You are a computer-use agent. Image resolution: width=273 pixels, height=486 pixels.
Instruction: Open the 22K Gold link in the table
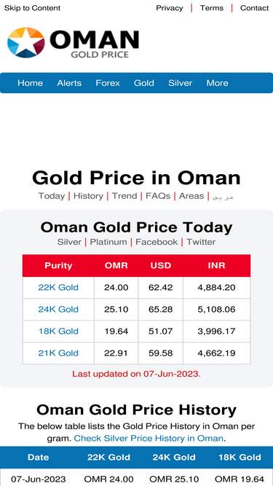coord(58,287)
